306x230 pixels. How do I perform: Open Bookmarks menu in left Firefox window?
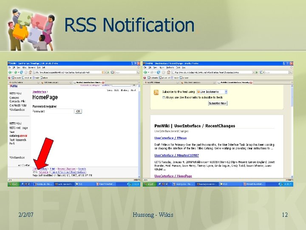32,67
